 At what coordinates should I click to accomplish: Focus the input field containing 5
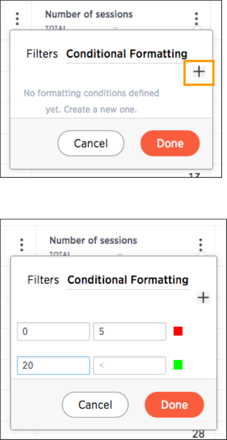(130, 332)
